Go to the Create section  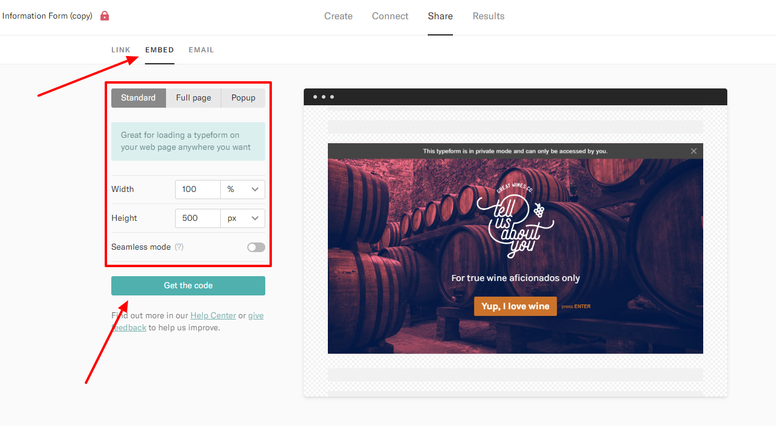(338, 16)
